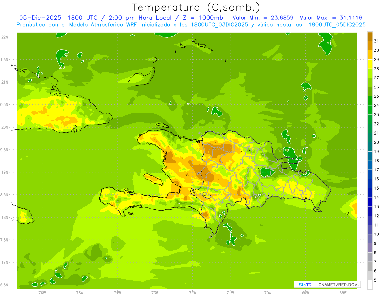Screen dimensions: 385x297
Task: Click the colorbar label '5'
Action: click(x=375, y=280)
